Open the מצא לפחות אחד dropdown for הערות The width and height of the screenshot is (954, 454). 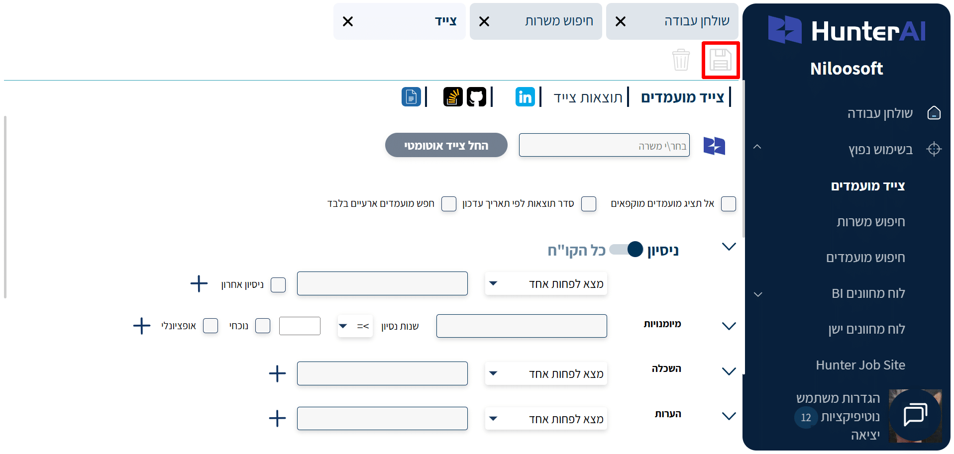click(546, 419)
